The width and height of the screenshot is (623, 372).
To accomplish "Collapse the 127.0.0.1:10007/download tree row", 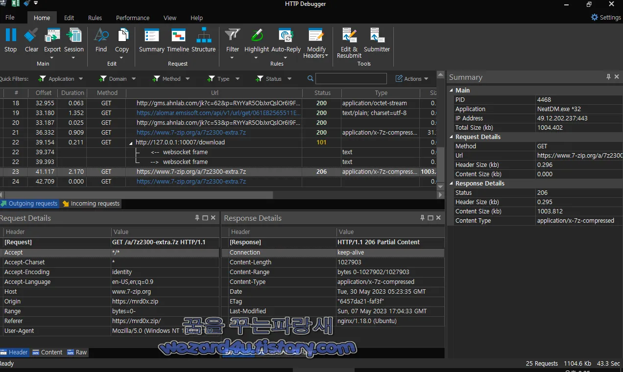I will (131, 142).
